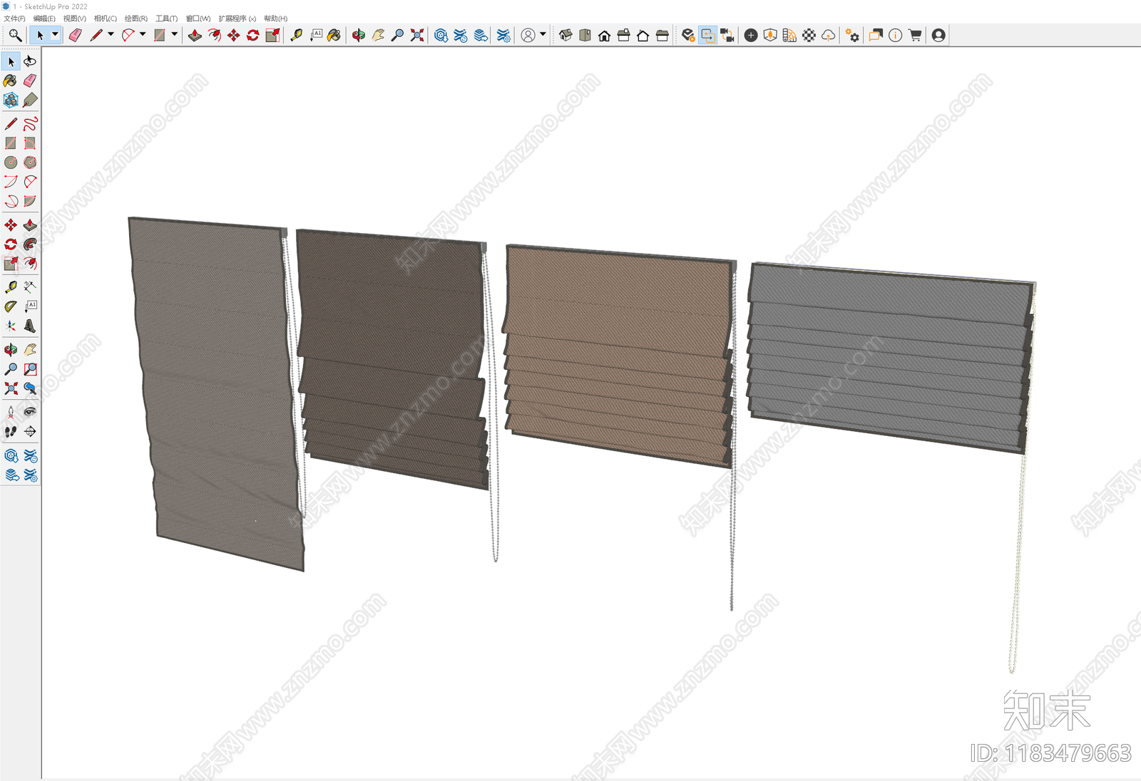Open the 扩展程序(x) menu

point(237,19)
